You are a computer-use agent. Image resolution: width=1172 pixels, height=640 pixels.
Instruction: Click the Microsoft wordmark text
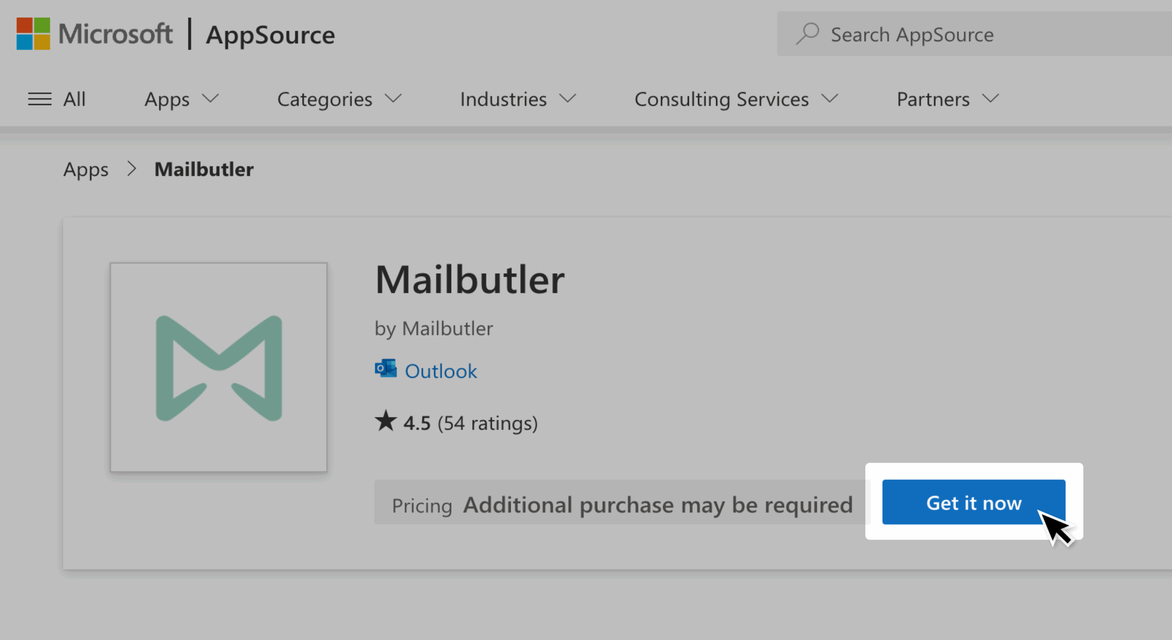click(115, 33)
